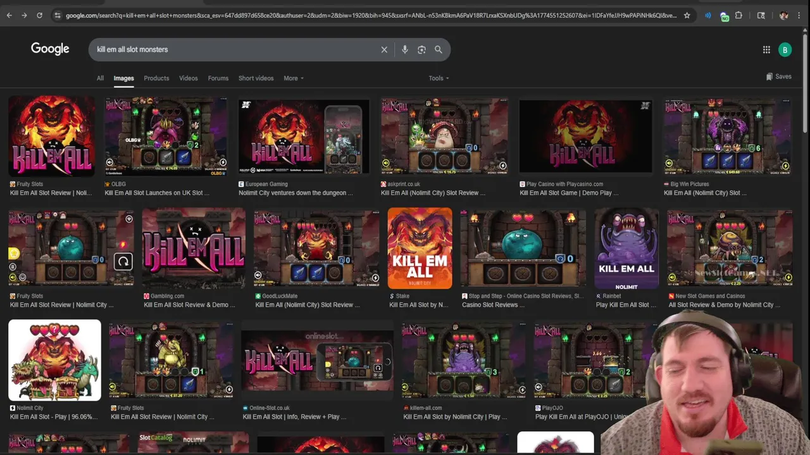The image size is (810, 455).
Task: Select the Images tab
Action: [123, 78]
